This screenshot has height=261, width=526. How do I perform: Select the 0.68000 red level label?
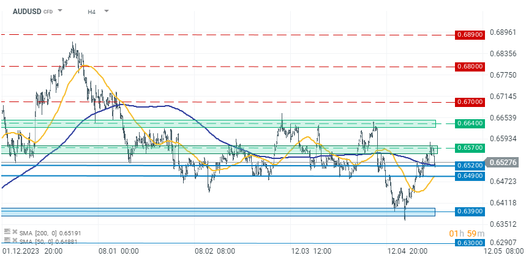470,67
